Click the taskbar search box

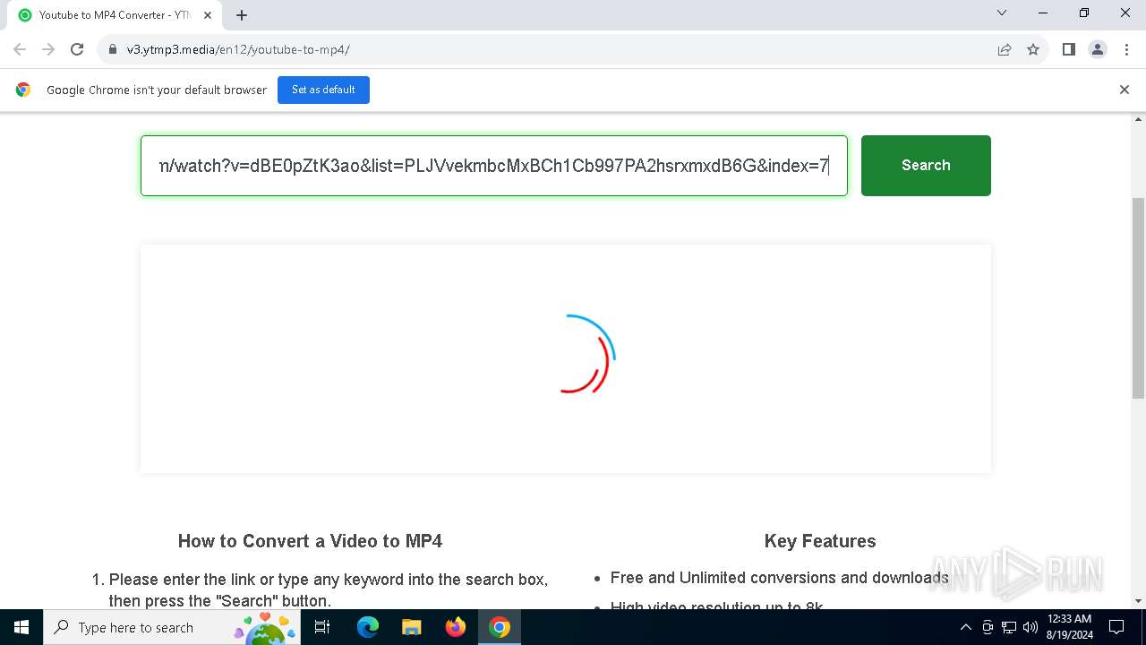tap(172, 627)
